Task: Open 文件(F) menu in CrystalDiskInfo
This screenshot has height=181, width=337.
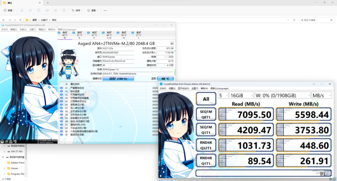Action: point(5,30)
